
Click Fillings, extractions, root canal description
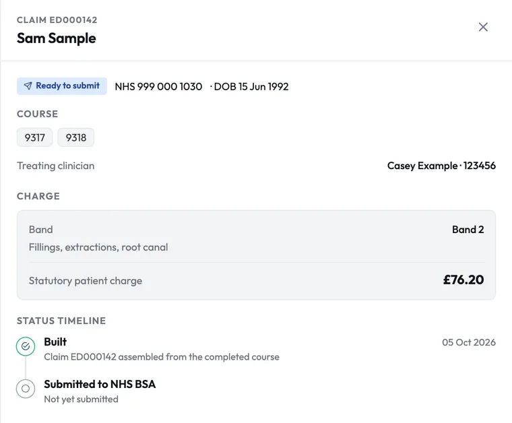point(98,247)
